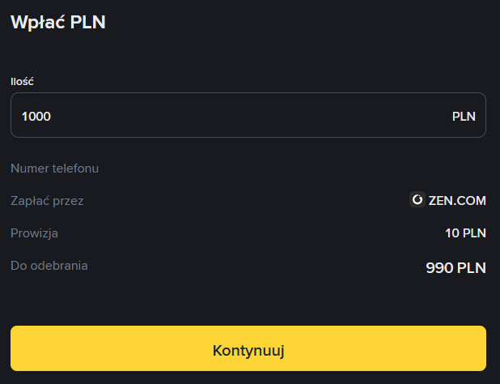Image resolution: width=500 pixels, height=384 pixels.
Task: Click the word "Wpłać" in the title
Action: [x=38, y=22]
